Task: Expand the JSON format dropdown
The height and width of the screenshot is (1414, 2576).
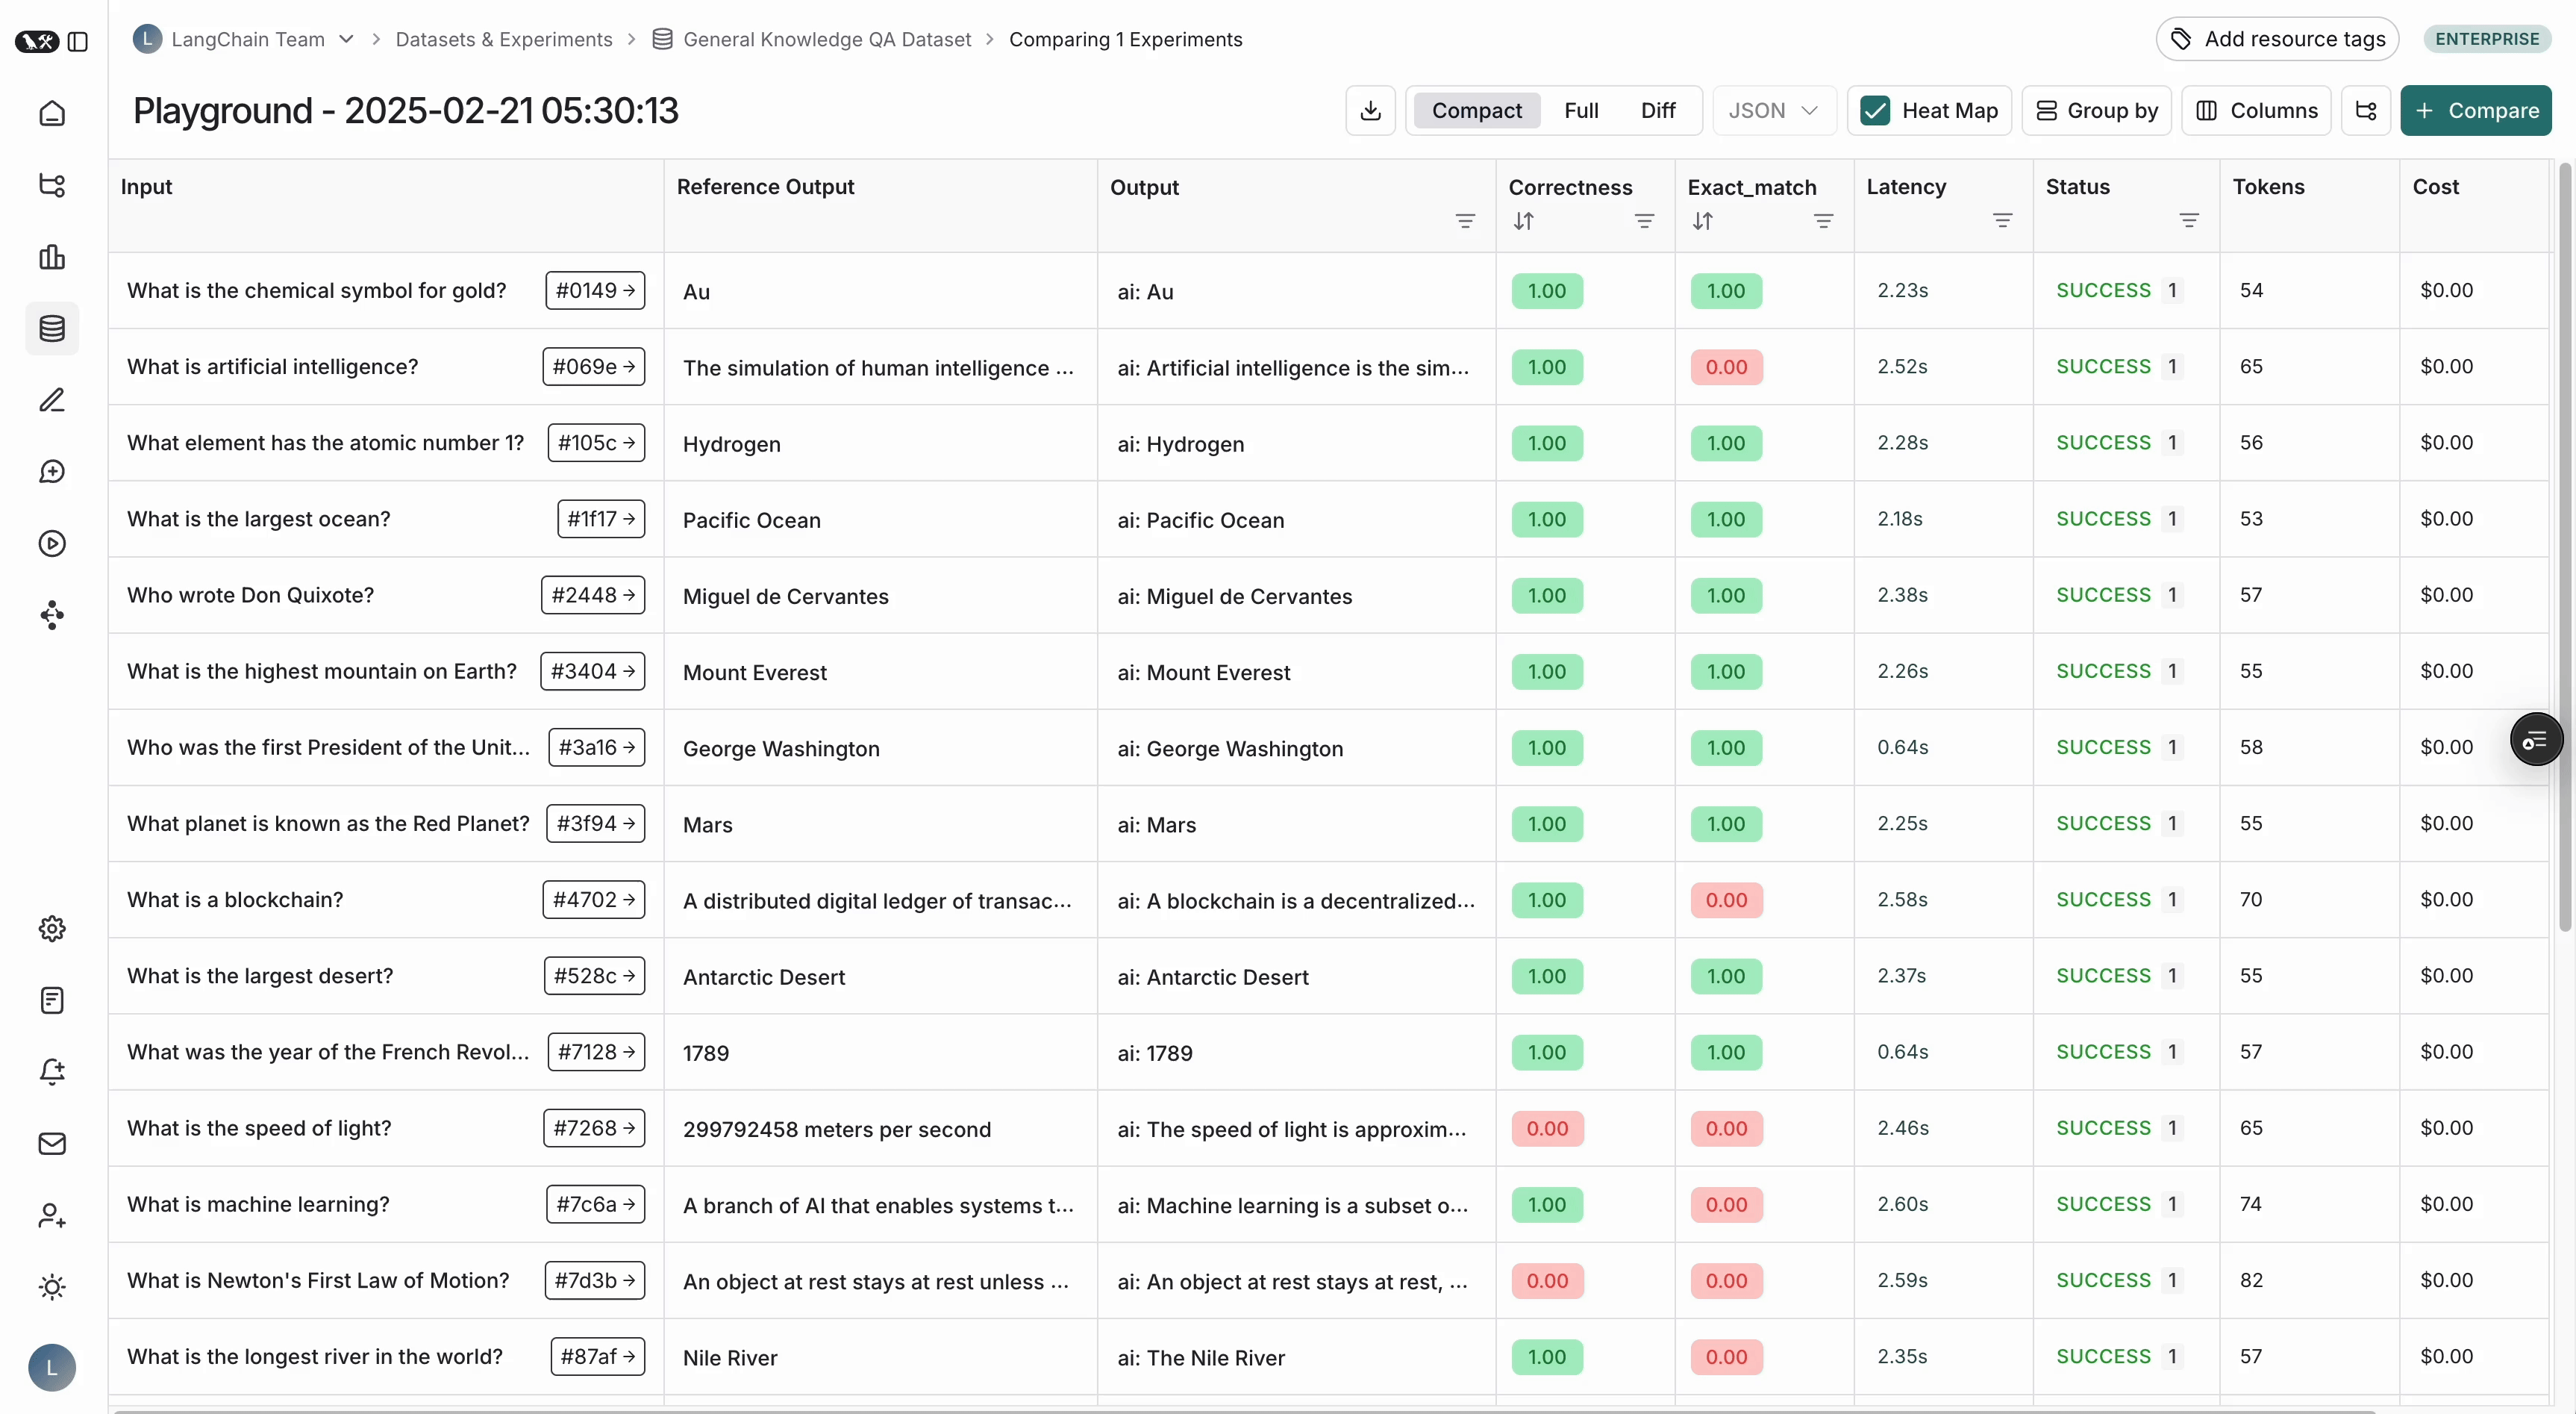Action: tap(1774, 110)
